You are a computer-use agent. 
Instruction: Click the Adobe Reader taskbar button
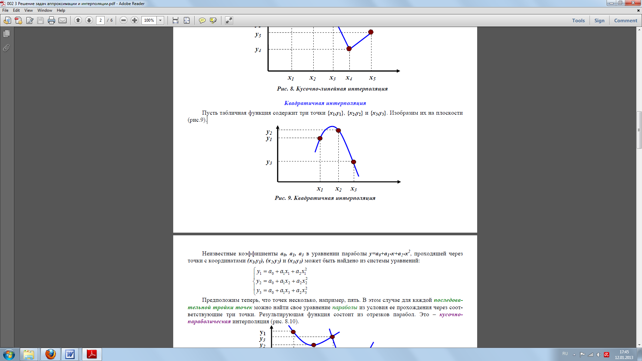tap(92, 354)
